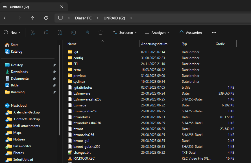Open the more options ellipsis menu

(x=214, y=33)
